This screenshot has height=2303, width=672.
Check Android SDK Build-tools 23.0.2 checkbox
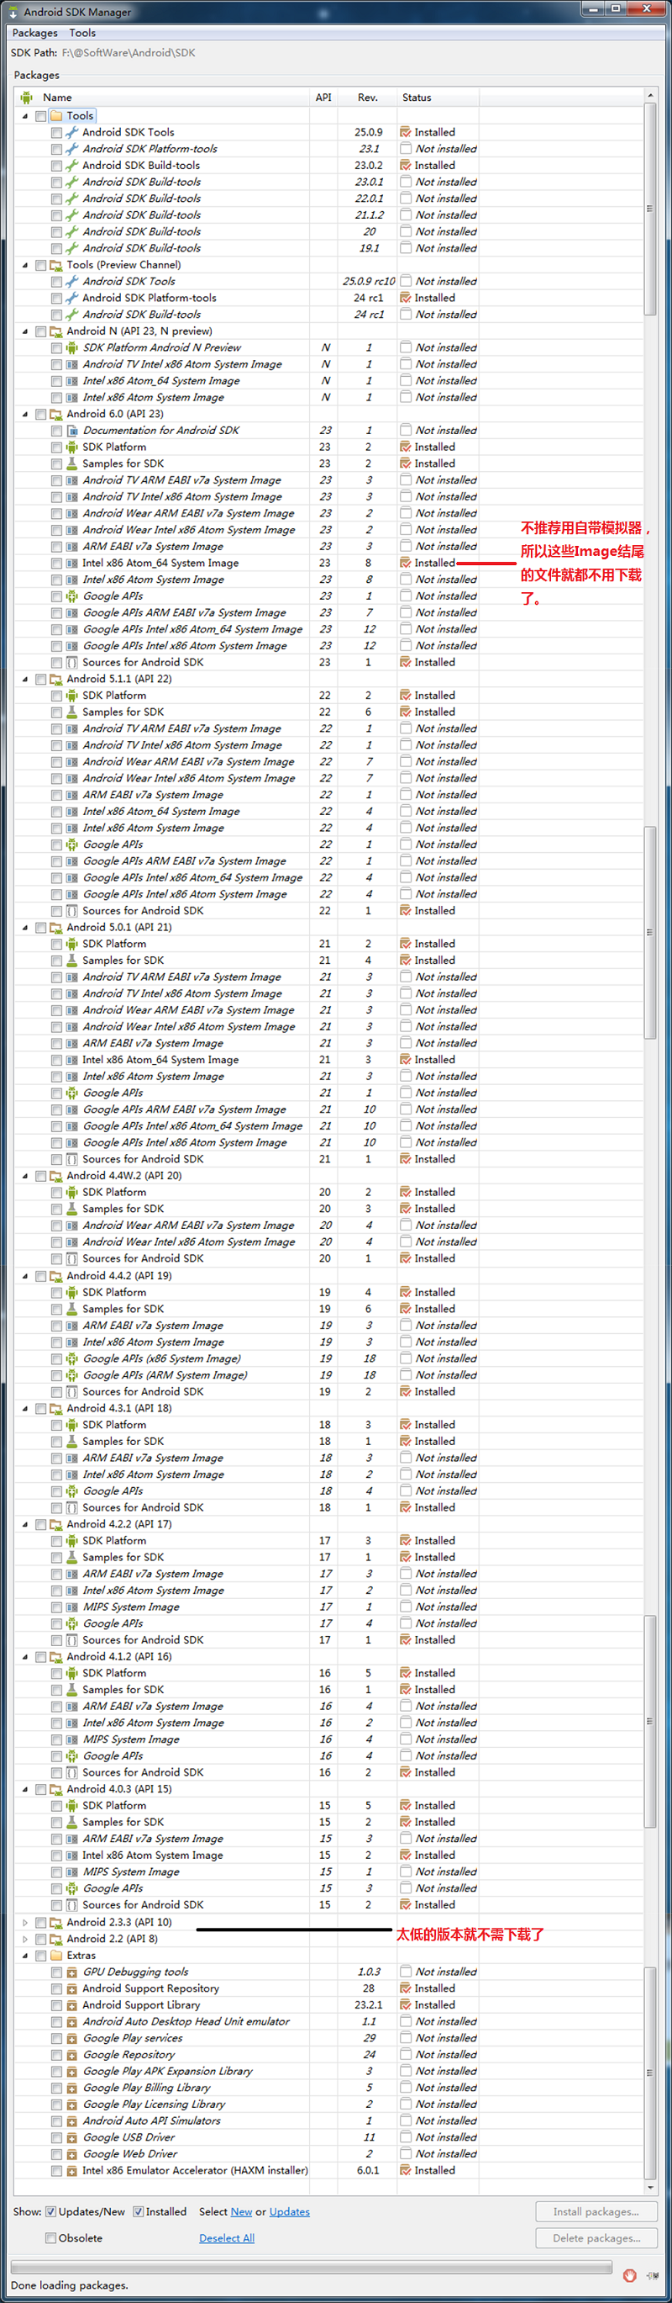pos(56,166)
